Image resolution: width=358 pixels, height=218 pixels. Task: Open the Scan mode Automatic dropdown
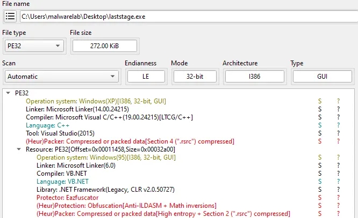click(61, 77)
